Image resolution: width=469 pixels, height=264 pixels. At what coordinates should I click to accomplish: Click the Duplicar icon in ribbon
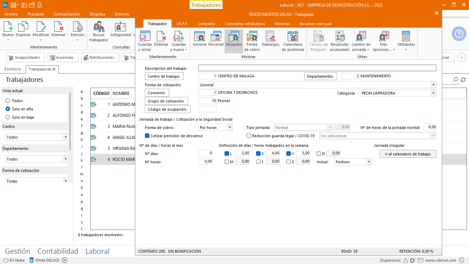coord(23,29)
